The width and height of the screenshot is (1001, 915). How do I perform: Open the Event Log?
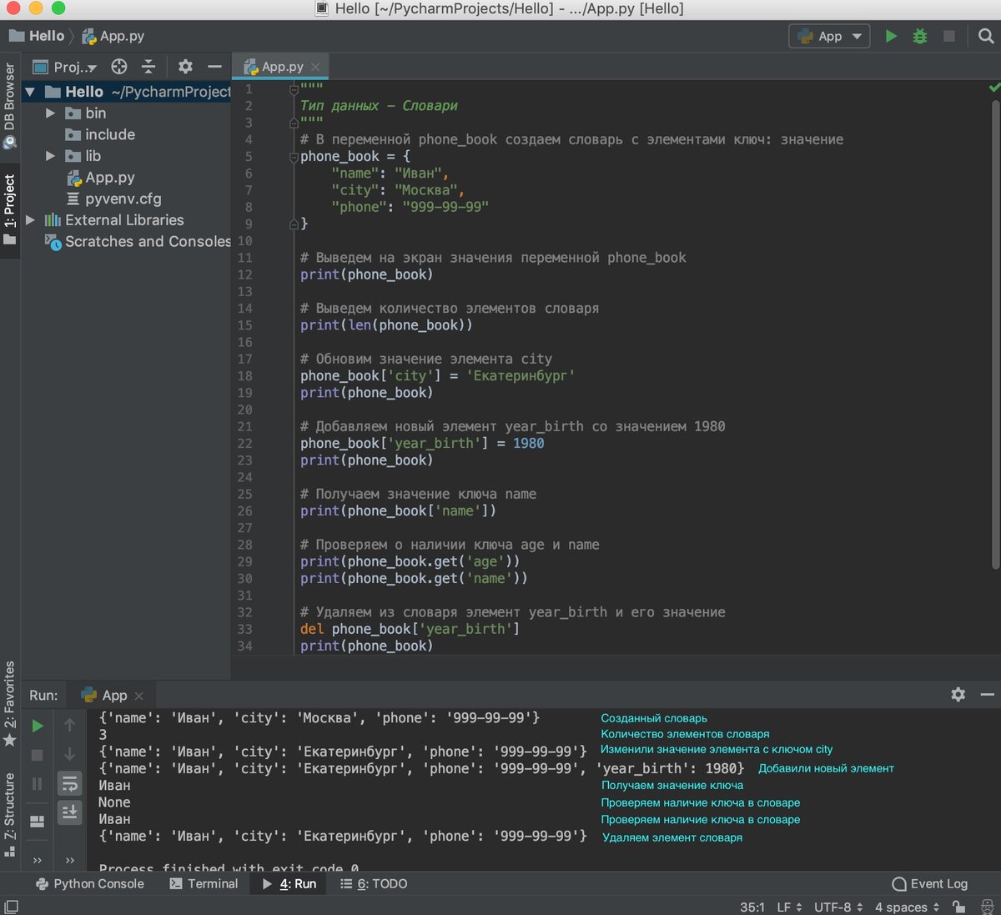(930, 883)
